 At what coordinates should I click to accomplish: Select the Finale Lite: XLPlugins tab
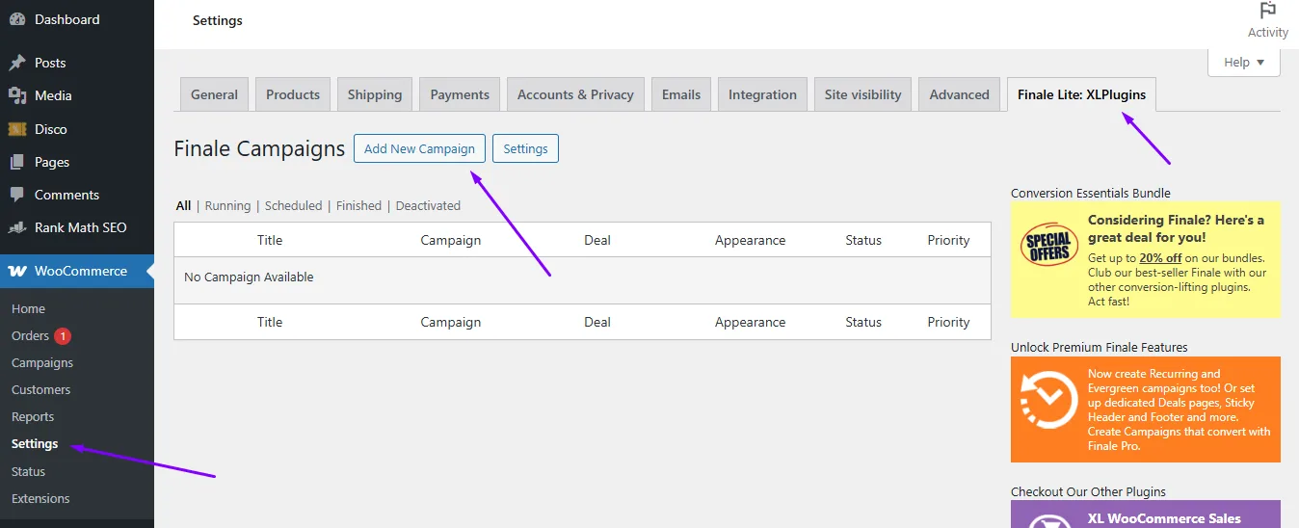(1082, 94)
